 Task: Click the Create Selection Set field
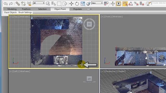tap(159, 3)
